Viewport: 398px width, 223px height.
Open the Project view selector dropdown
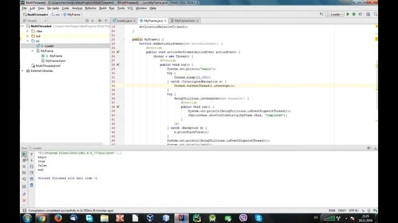pyautogui.click(x=35, y=20)
